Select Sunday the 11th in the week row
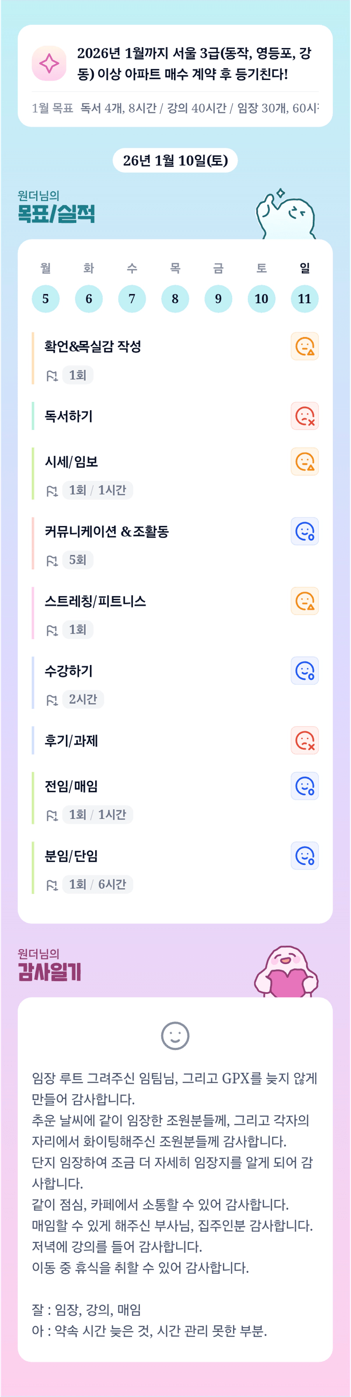The image size is (351, 1397). [x=304, y=299]
